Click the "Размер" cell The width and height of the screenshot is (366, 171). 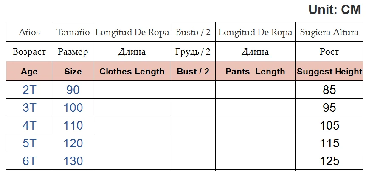click(73, 52)
